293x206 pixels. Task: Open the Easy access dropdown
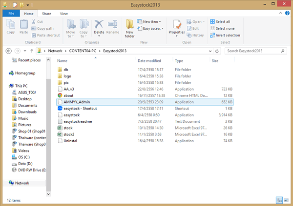pos(152,29)
